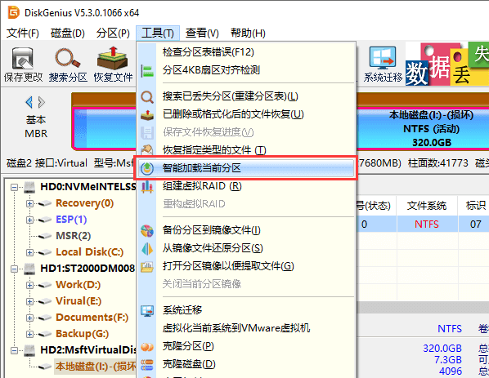Select 智能加载当前分区 menu entry

point(246,168)
